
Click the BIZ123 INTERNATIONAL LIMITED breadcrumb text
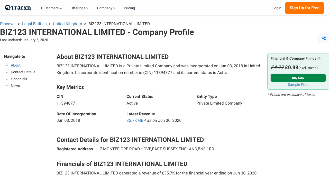[119, 24]
